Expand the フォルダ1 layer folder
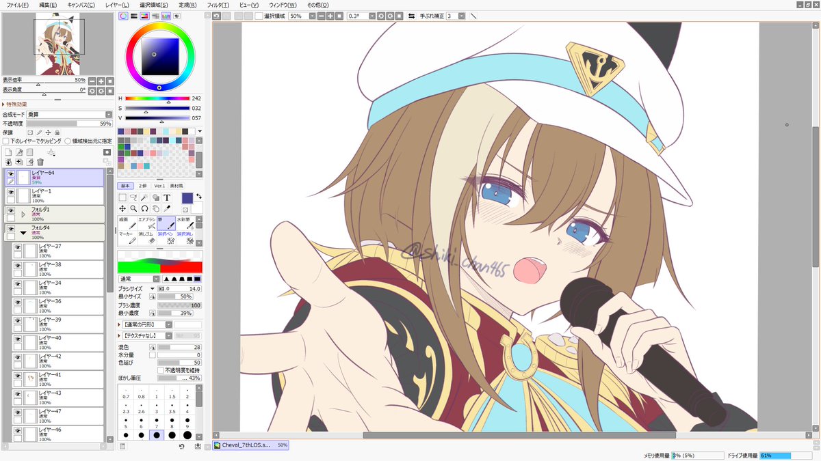The image size is (821, 461). click(x=23, y=214)
